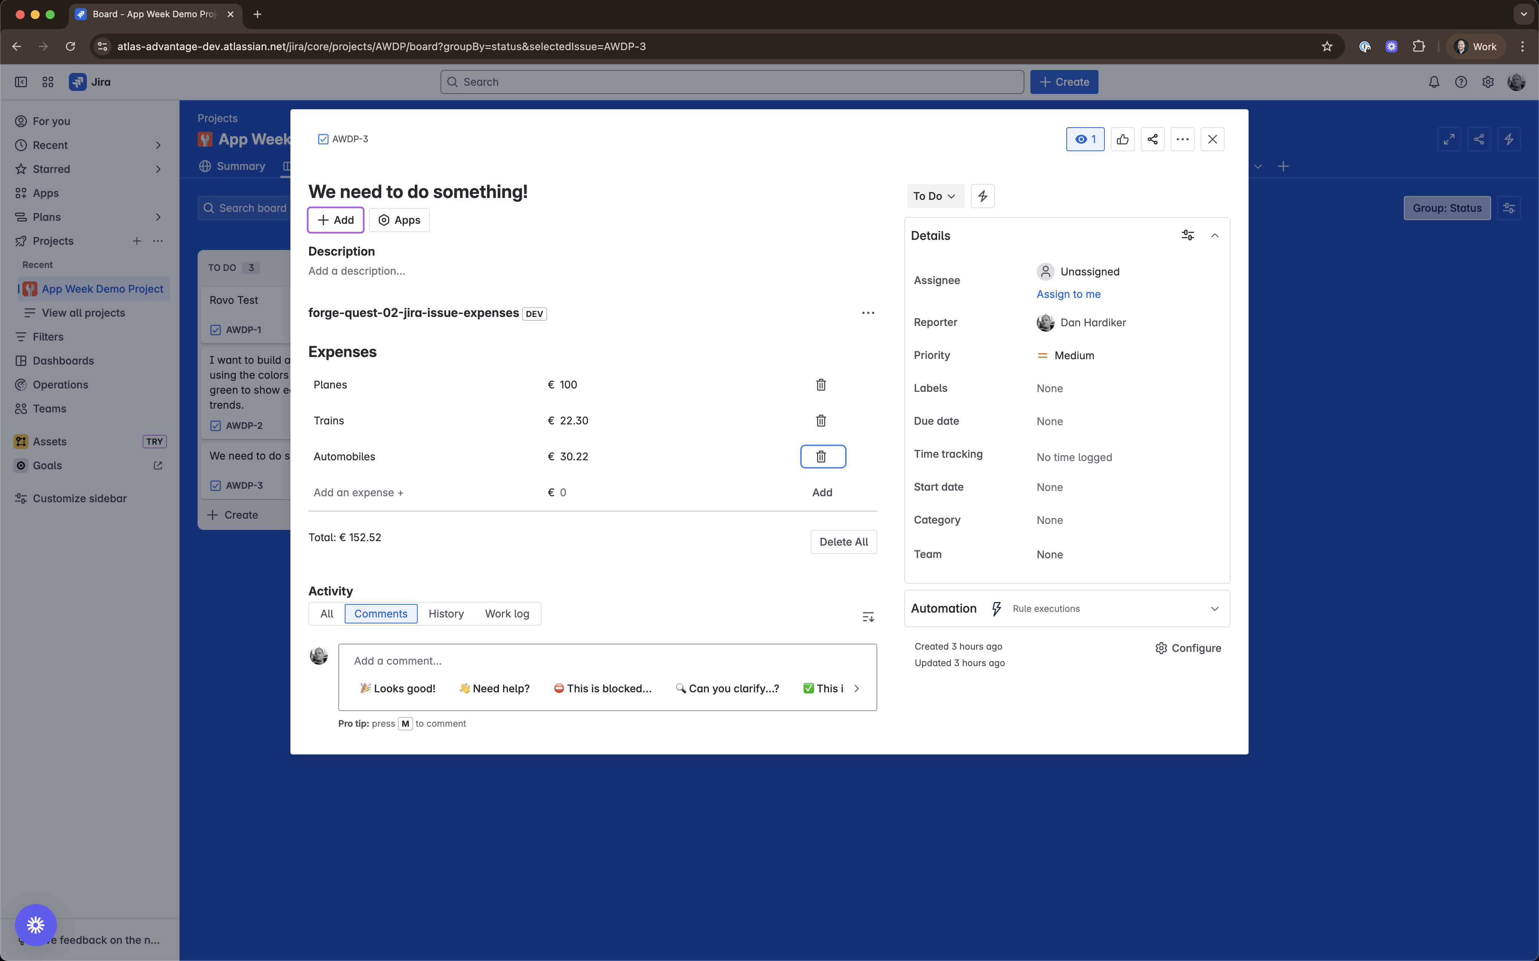Image resolution: width=1539 pixels, height=961 pixels.
Task: Delete the Trains expense with trash icon
Action: pos(821,421)
